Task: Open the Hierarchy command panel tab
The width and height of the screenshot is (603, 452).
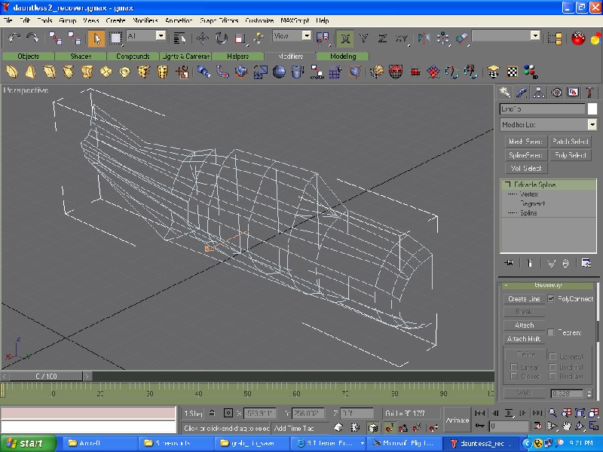Action: coord(539,93)
